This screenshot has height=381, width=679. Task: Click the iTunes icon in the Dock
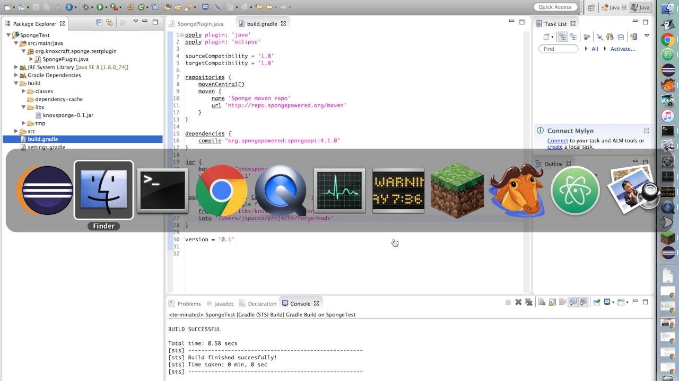pos(668,115)
